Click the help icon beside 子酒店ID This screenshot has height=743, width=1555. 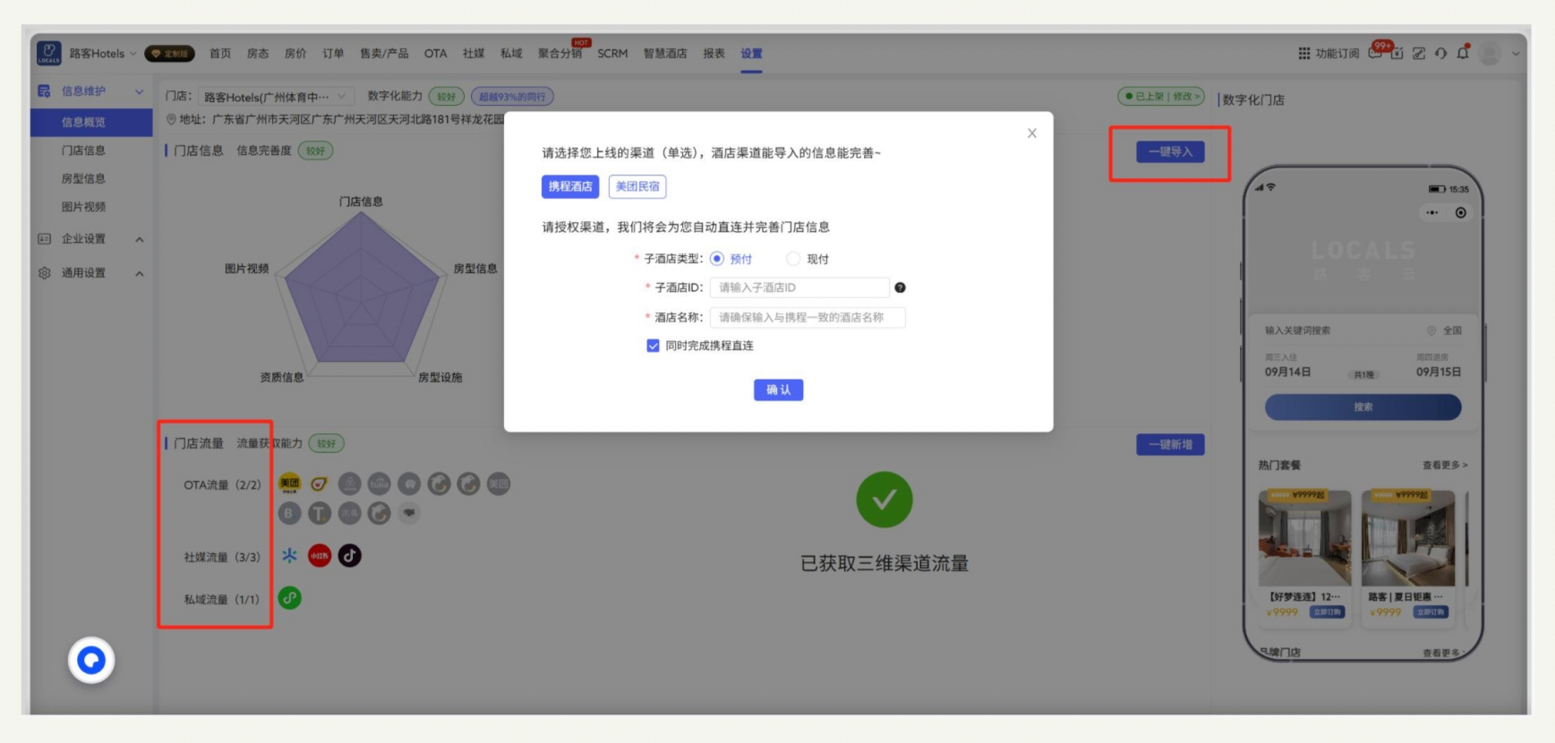point(900,287)
